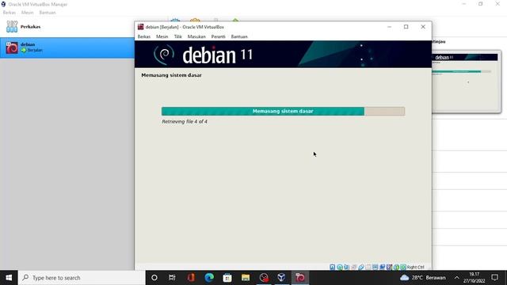Click the Debian swirl logo in installer banner
507x285 pixels.
(x=164, y=55)
